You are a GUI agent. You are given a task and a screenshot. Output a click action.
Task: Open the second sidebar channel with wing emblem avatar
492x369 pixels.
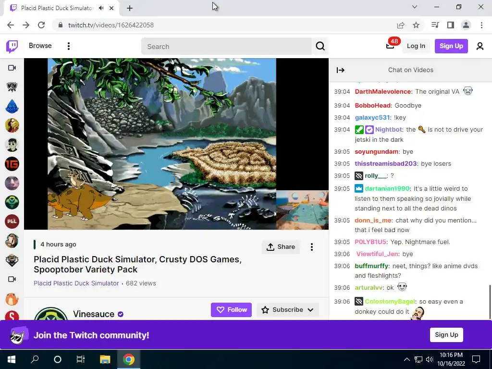(x=12, y=87)
